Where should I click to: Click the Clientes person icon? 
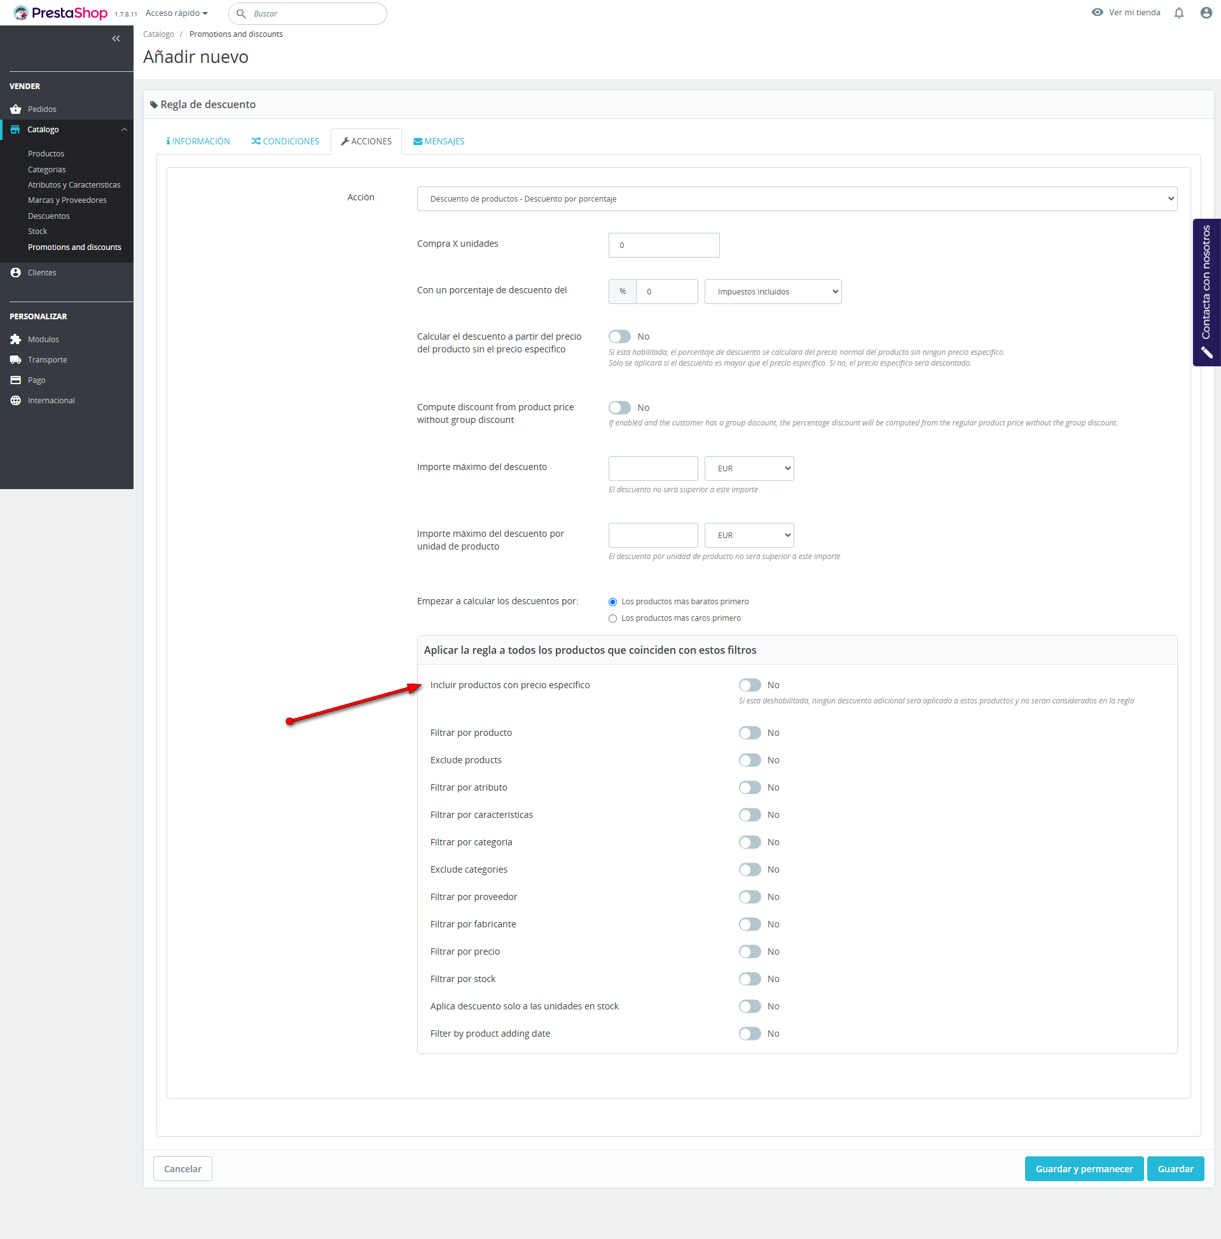tap(16, 273)
